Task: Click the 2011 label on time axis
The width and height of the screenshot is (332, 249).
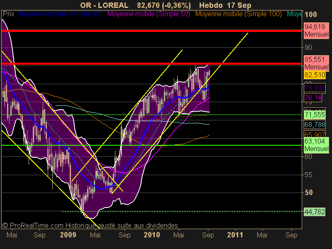Action: 235,235
